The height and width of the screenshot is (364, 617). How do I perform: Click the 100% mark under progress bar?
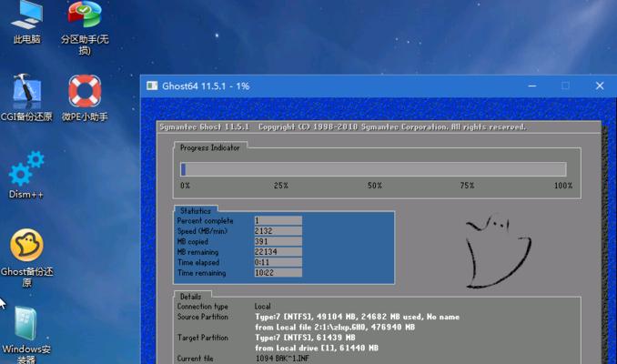(x=563, y=186)
